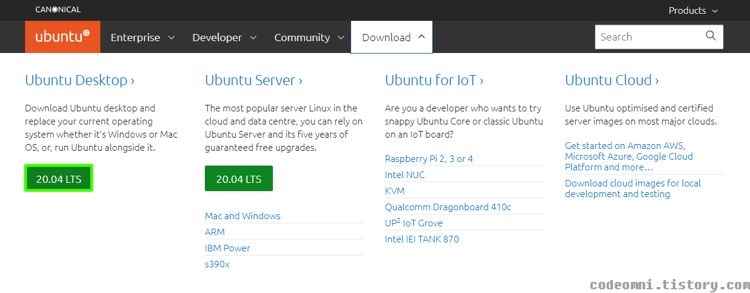This screenshot has height=293, width=750.
Task: Download Ubuntu Server 20.04 LTS
Action: (x=239, y=179)
